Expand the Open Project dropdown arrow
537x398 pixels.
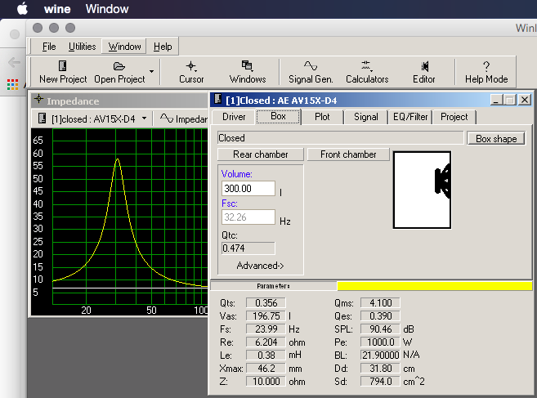[151, 72]
